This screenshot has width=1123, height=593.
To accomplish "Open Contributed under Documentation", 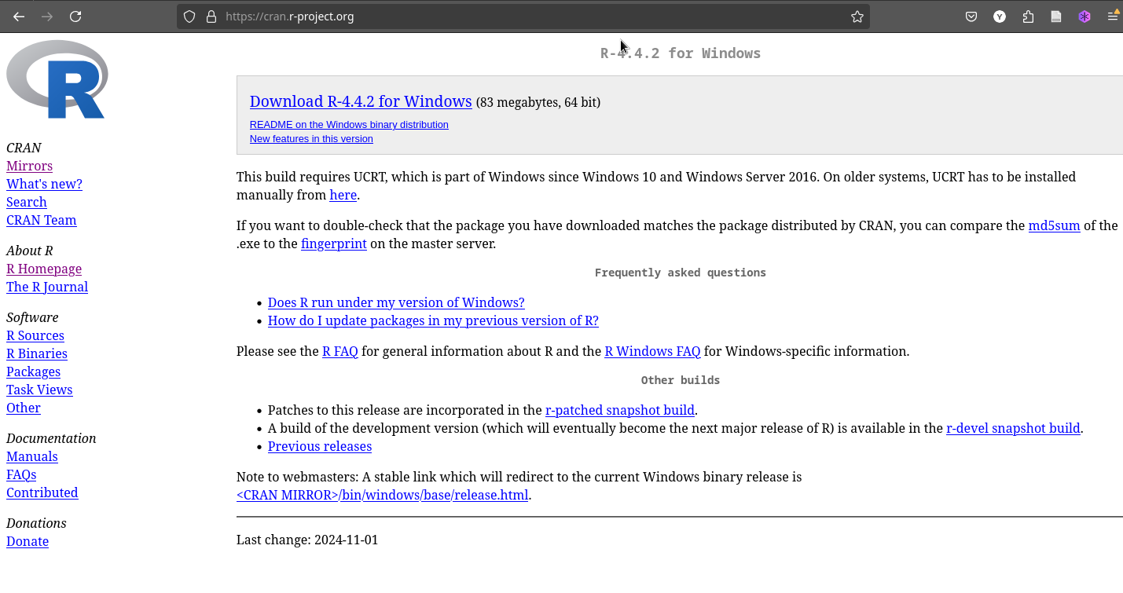I will point(42,492).
